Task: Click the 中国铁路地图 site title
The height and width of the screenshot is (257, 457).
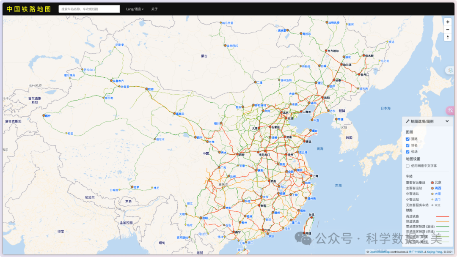Action: [29, 9]
